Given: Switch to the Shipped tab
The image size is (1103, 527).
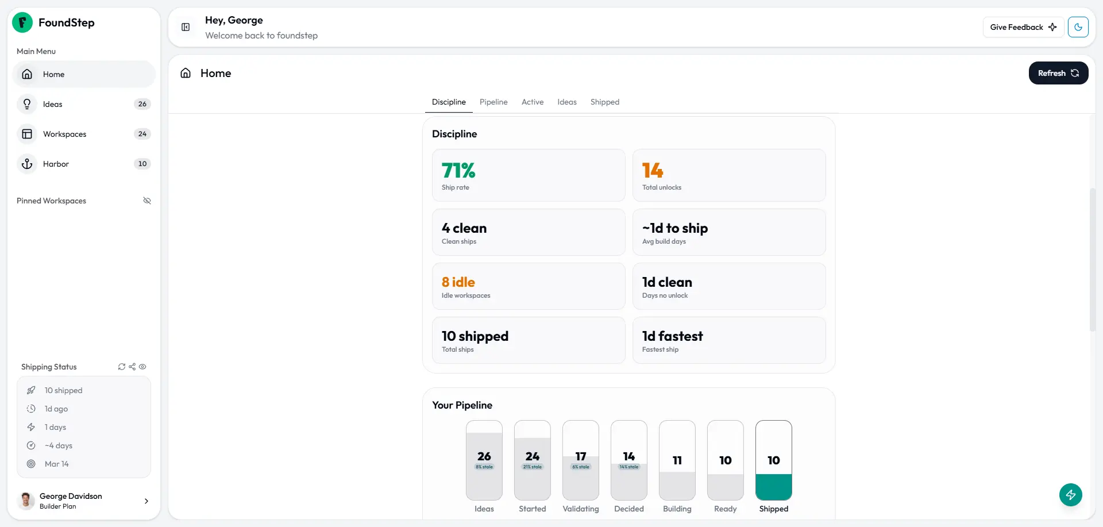Looking at the screenshot, I should coord(605,102).
